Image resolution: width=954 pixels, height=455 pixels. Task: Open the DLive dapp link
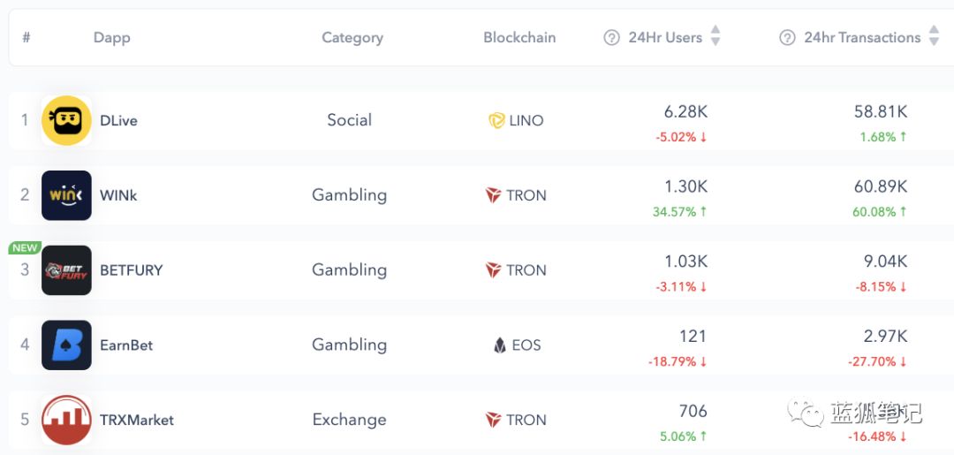pyautogui.click(x=118, y=121)
